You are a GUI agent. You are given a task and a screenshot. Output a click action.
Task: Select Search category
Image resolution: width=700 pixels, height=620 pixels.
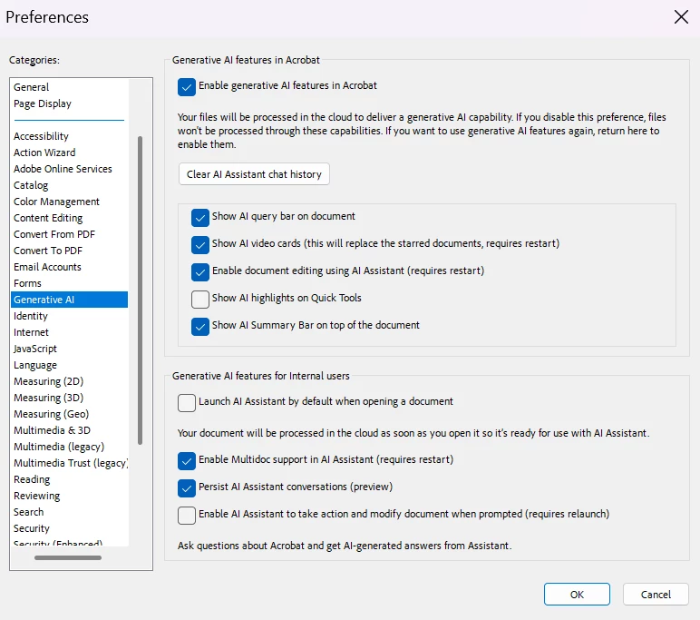(69, 512)
